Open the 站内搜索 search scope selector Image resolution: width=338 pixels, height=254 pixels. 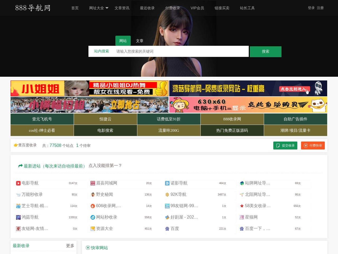[x=102, y=51]
